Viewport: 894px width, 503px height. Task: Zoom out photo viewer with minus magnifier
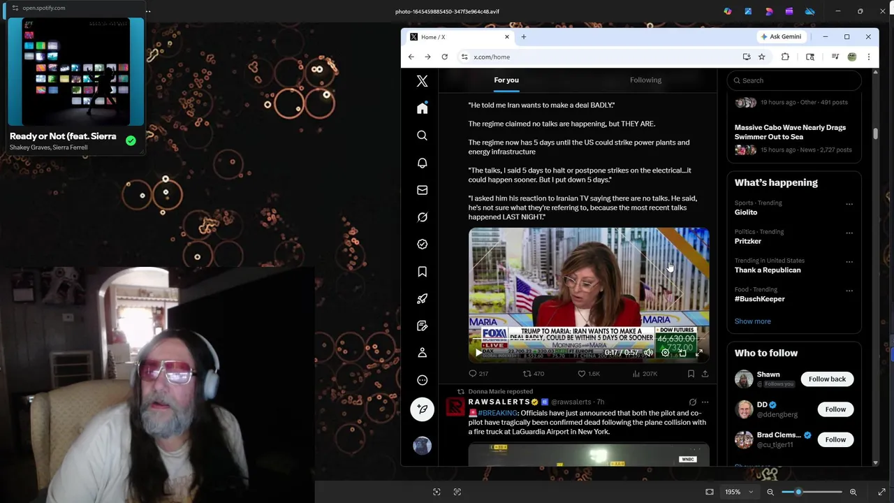770,492
